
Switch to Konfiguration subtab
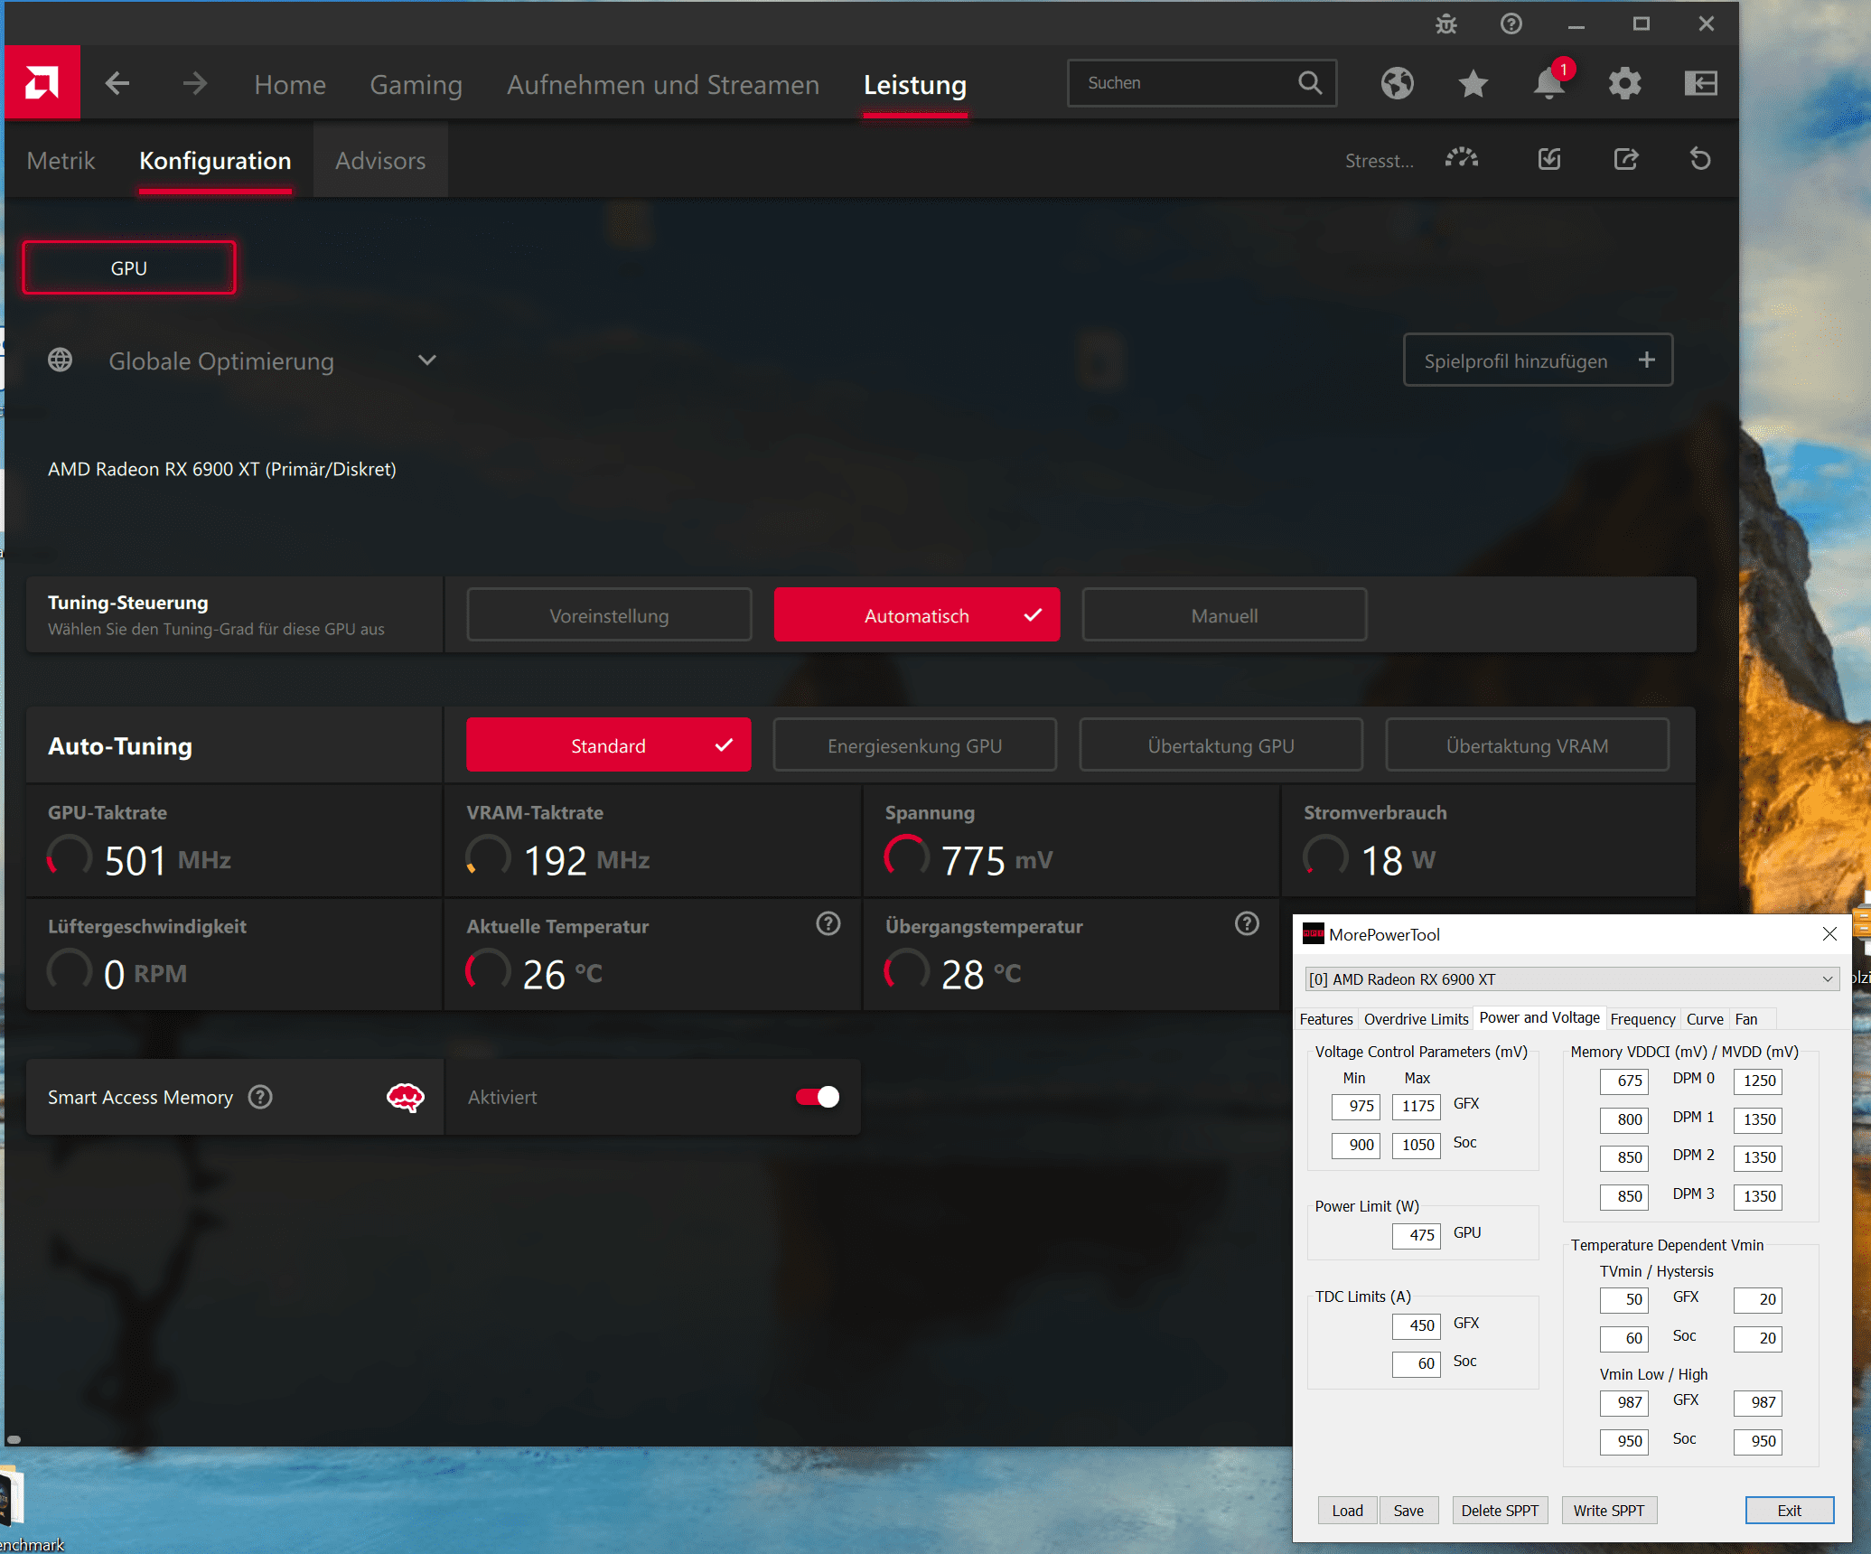[x=215, y=161]
